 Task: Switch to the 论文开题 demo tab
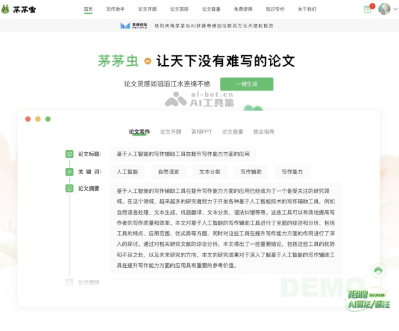(x=170, y=132)
